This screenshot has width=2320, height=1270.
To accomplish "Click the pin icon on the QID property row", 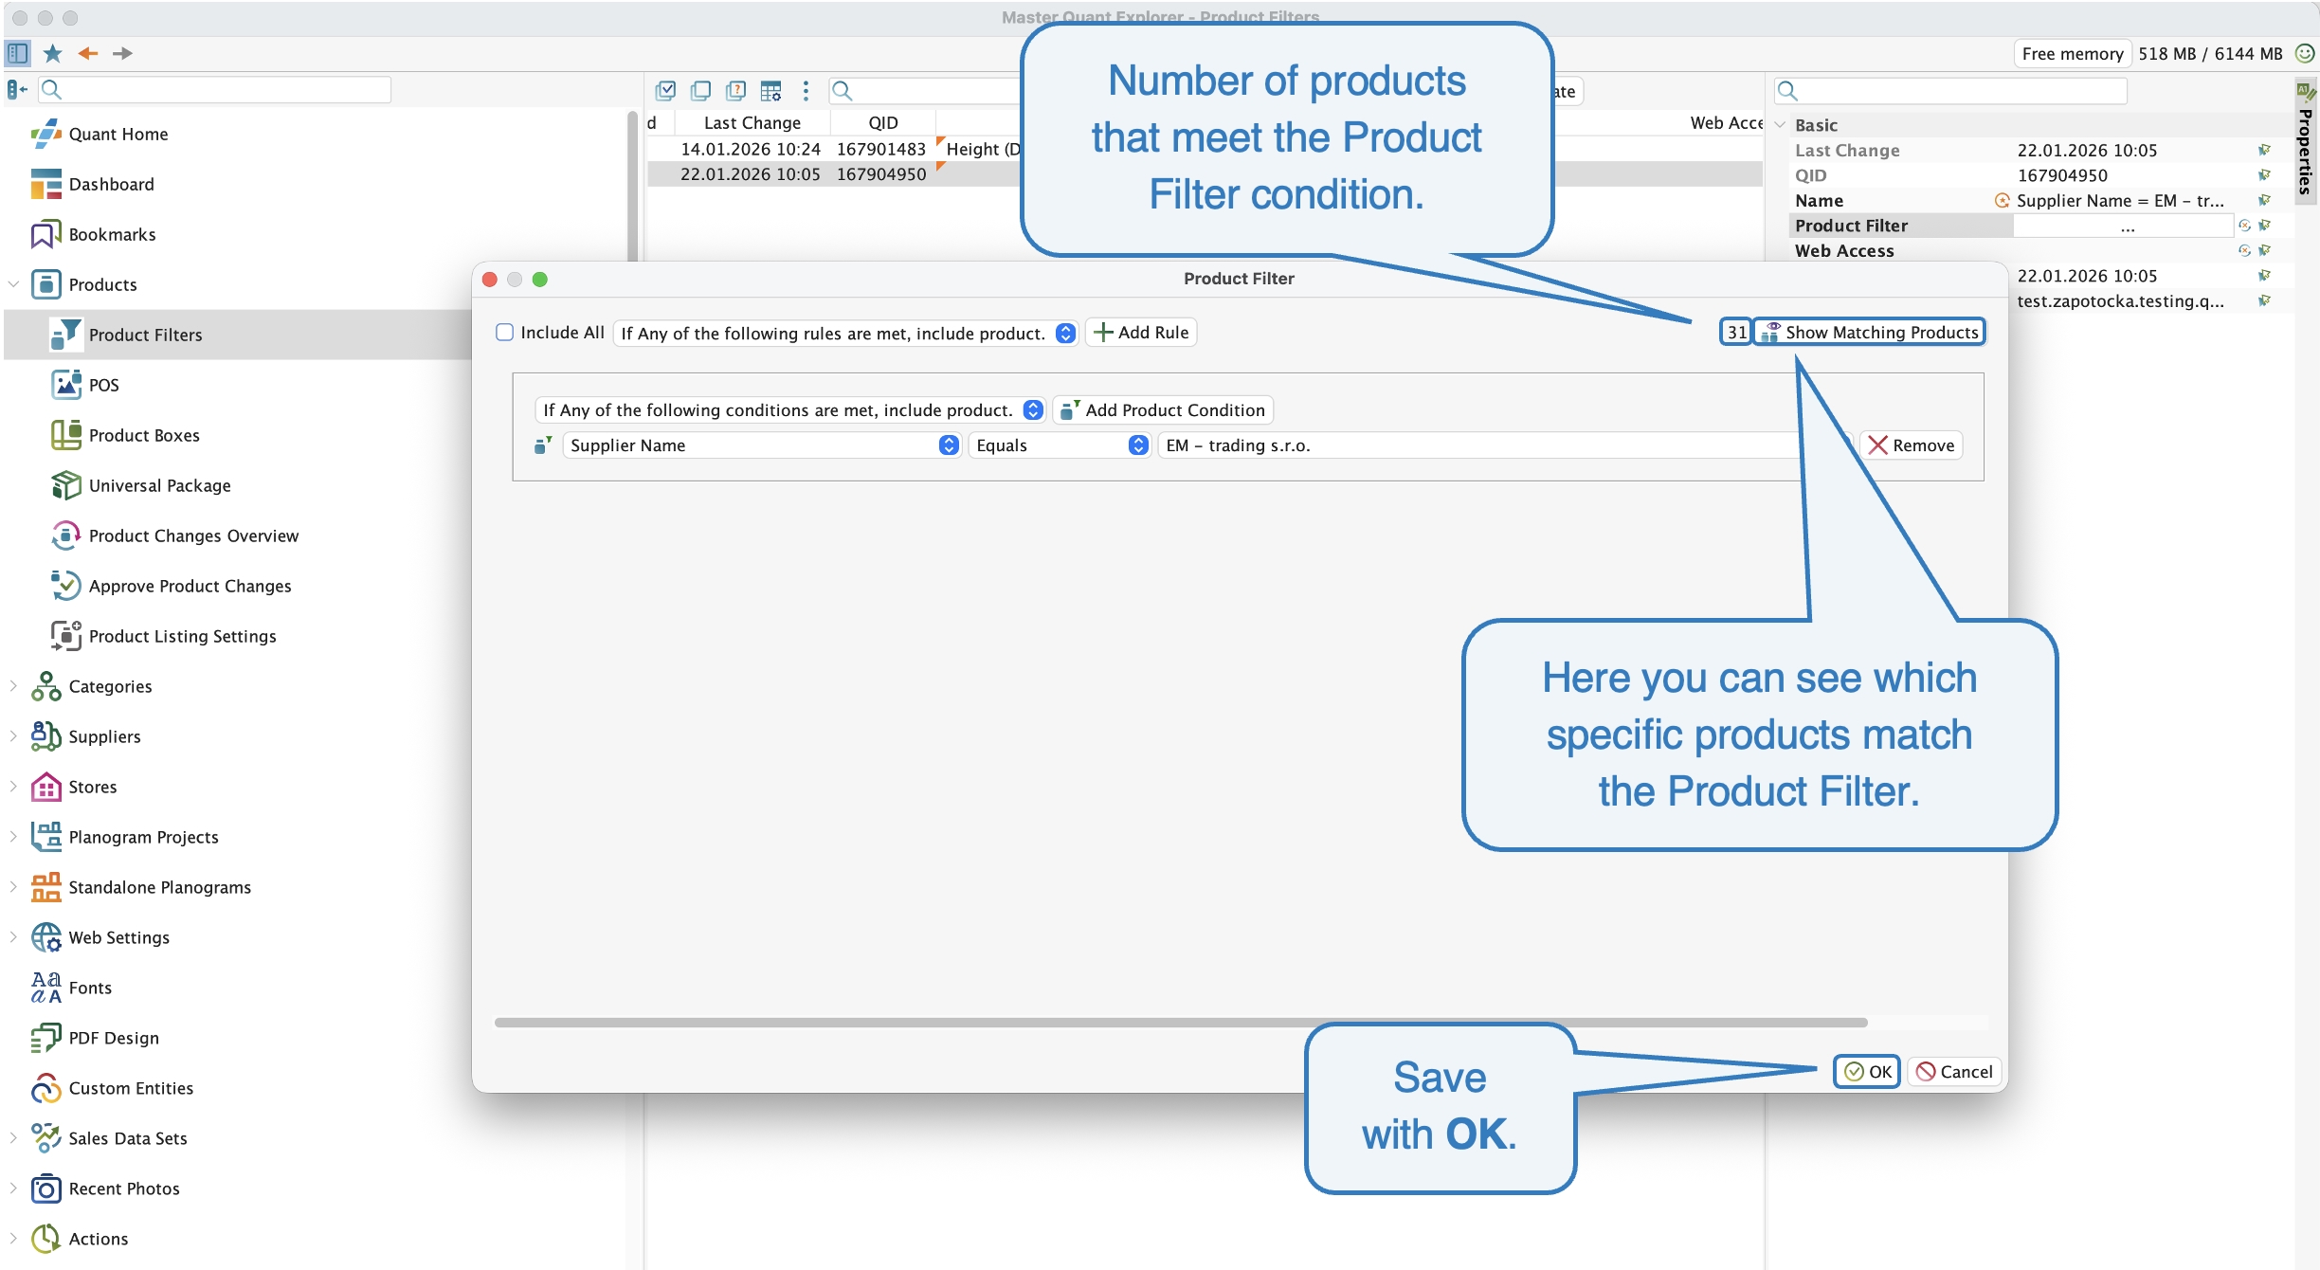I will coord(2264,175).
